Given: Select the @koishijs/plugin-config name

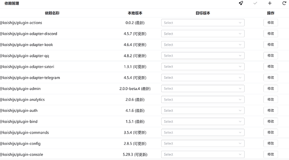Looking at the screenshot, I should pos(20,143).
